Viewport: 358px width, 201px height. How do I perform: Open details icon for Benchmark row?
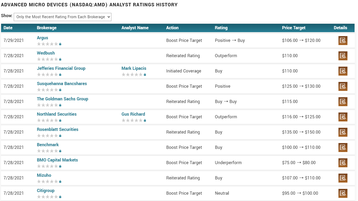(343, 148)
